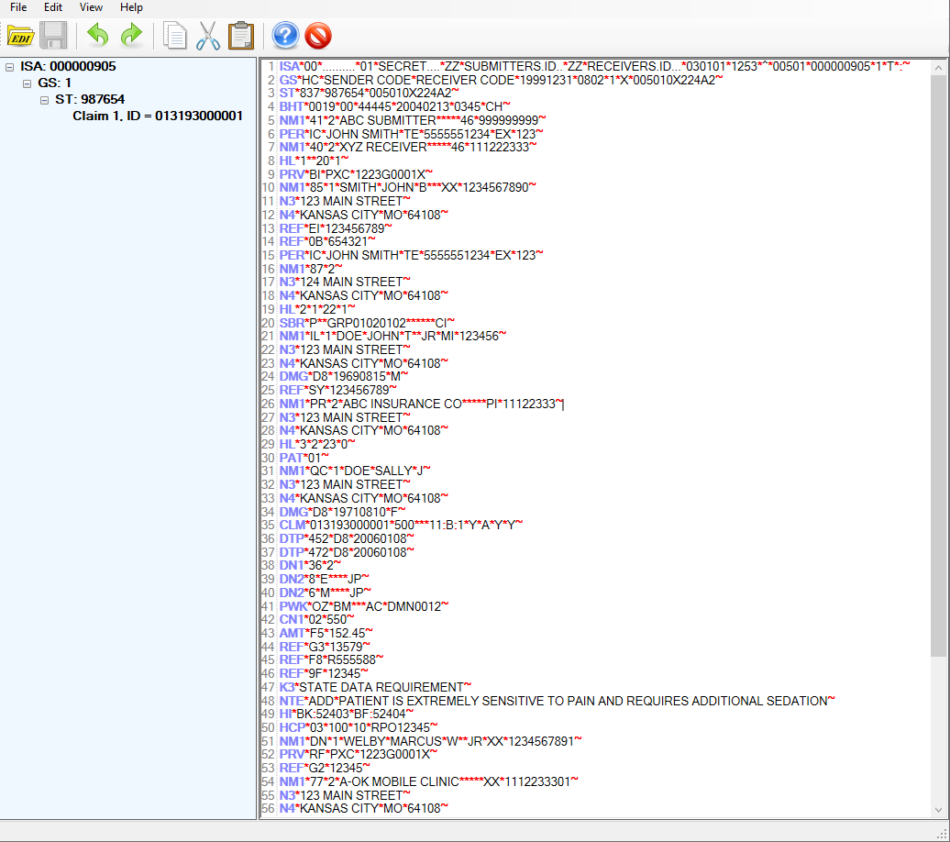Click the ST*837*987654 segment line
This screenshot has width=950, height=842.
tap(369, 94)
